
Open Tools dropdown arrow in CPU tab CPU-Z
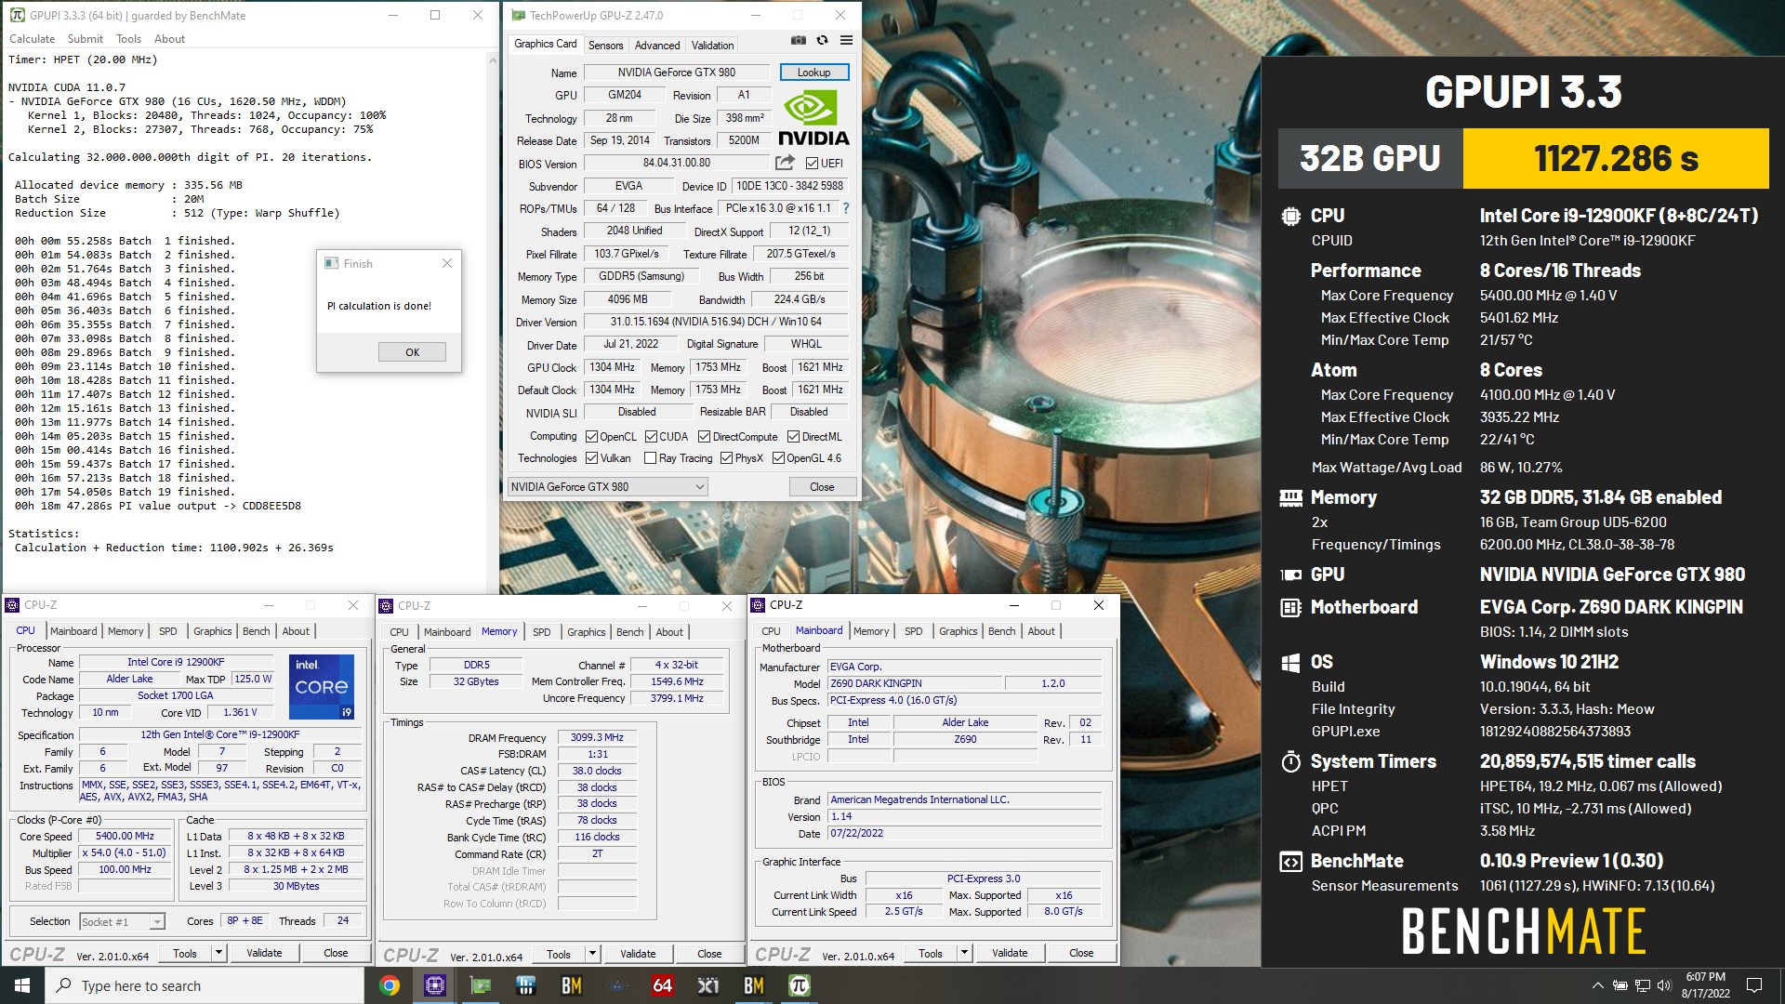218,953
